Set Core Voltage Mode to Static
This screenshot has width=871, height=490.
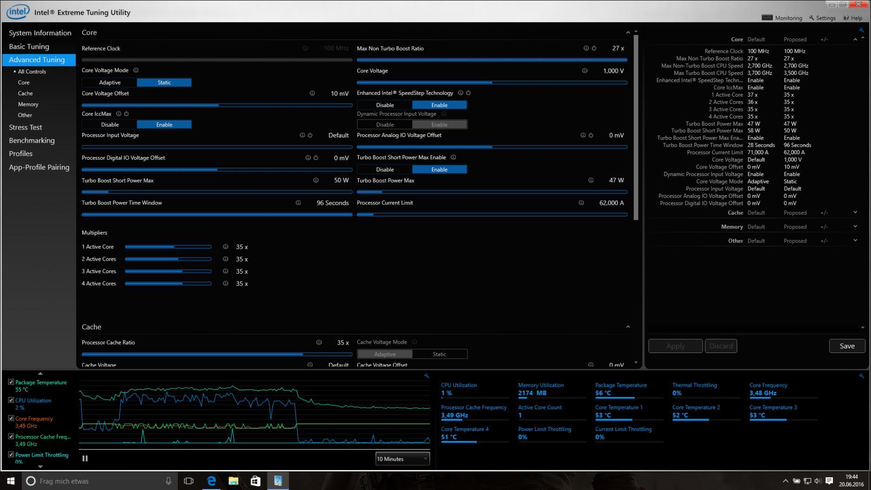coord(164,83)
